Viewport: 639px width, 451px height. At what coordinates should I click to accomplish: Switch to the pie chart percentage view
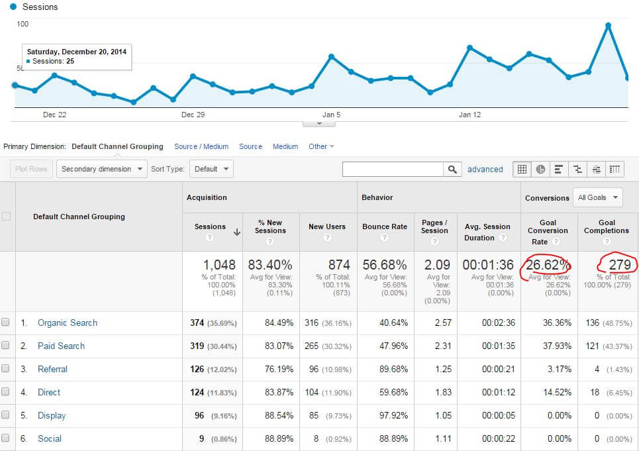click(541, 169)
